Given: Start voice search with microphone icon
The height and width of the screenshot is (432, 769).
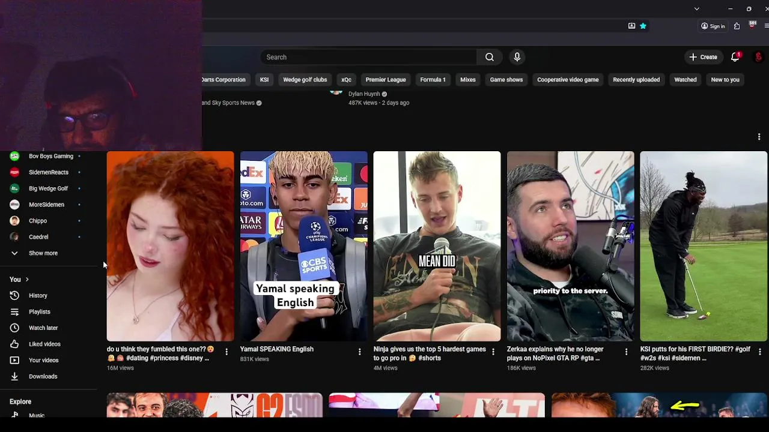Looking at the screenshot, I should 517,57.
